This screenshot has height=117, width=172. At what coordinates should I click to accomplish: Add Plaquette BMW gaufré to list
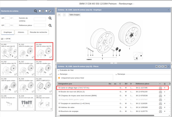pos(160,100)
